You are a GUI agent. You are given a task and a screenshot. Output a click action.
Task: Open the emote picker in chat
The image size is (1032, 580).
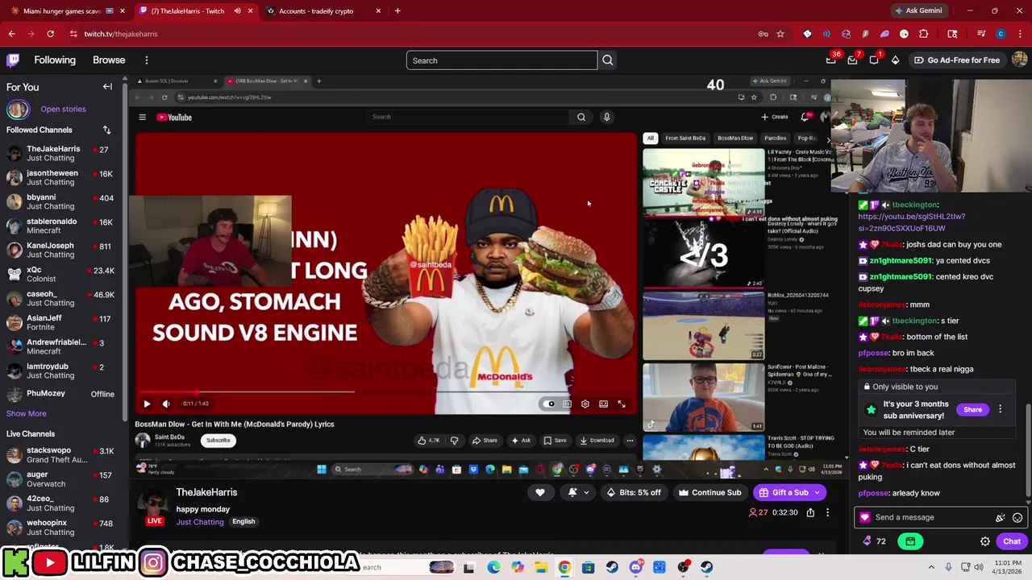[1017, 518]
